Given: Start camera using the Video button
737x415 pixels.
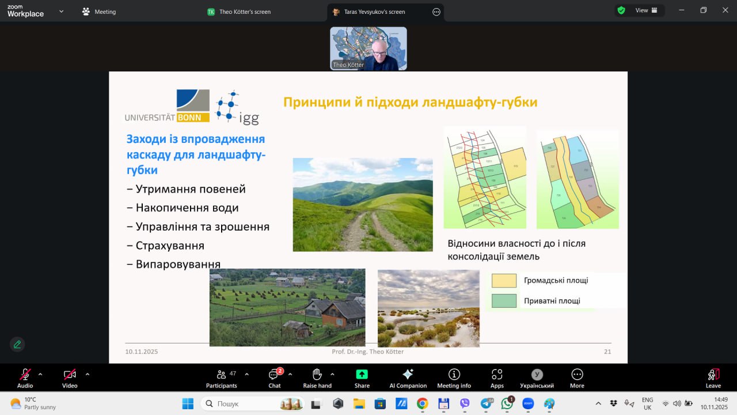Looking at the screenshot, I should pyautogui.click(x=70, y=378).
